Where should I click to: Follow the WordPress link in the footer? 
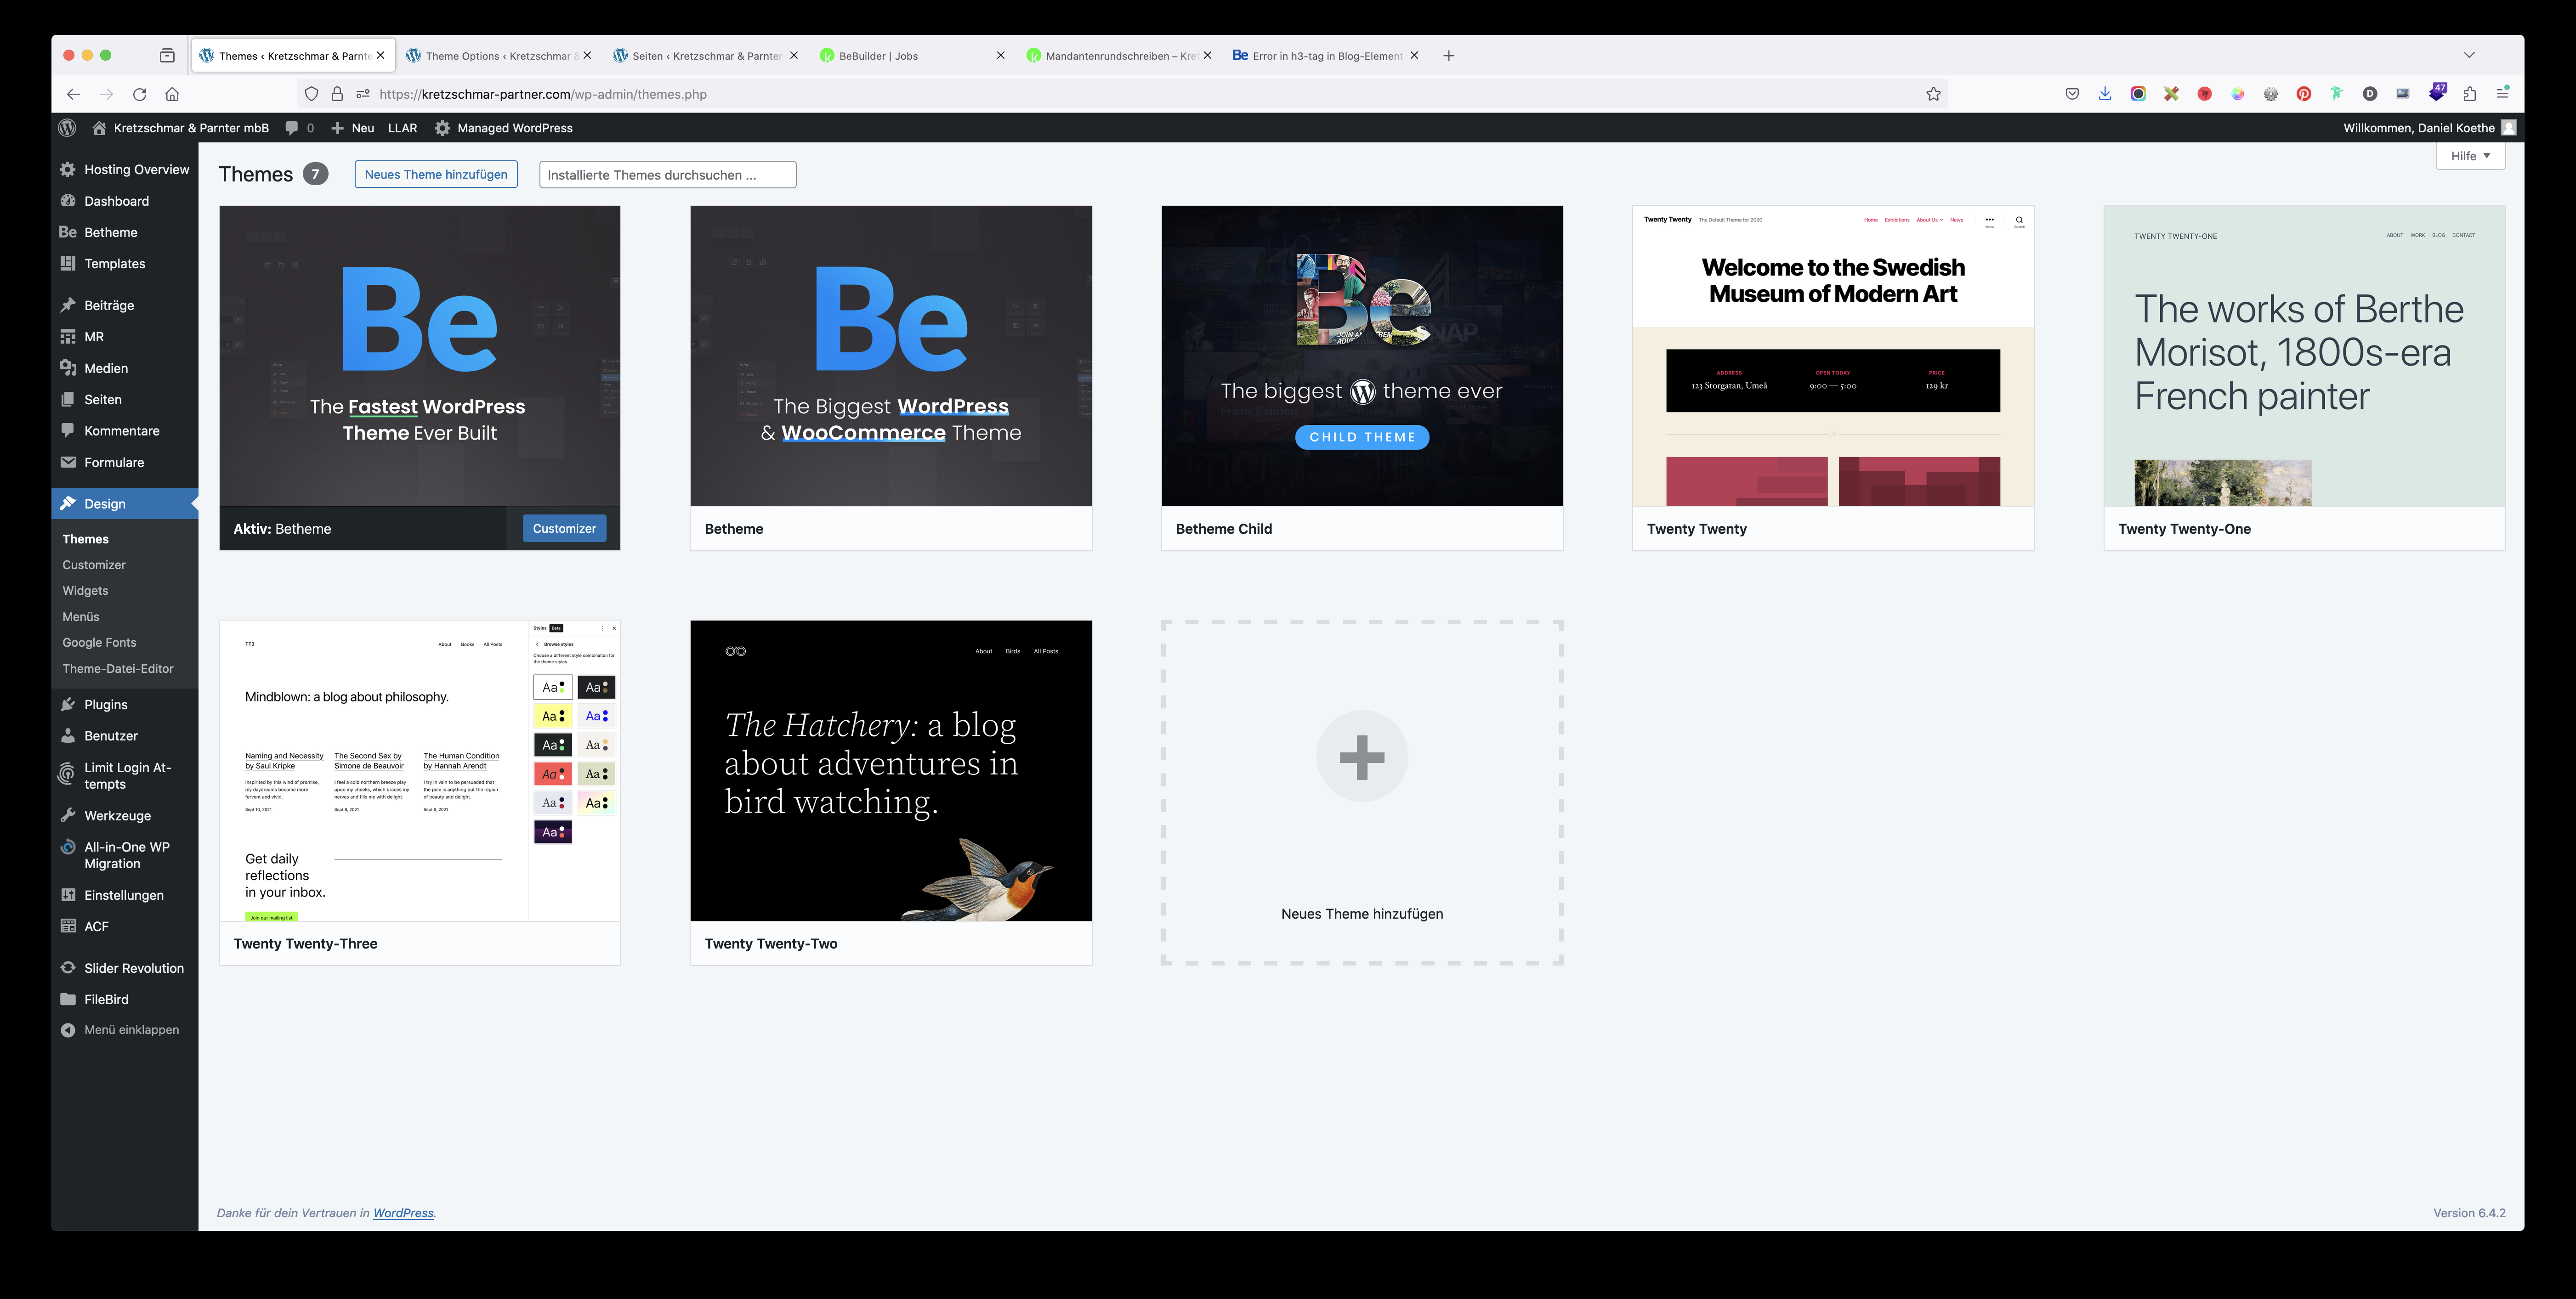[403, 1213]
